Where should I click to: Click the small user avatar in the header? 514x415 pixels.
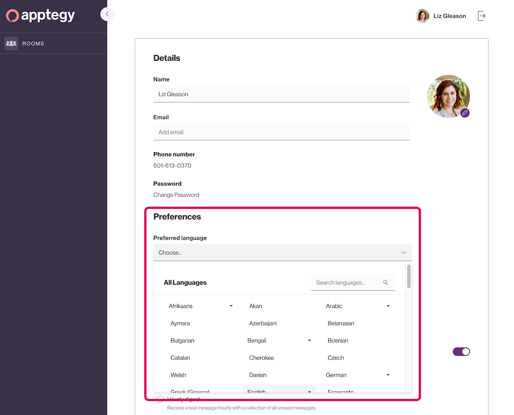point(422,16)
